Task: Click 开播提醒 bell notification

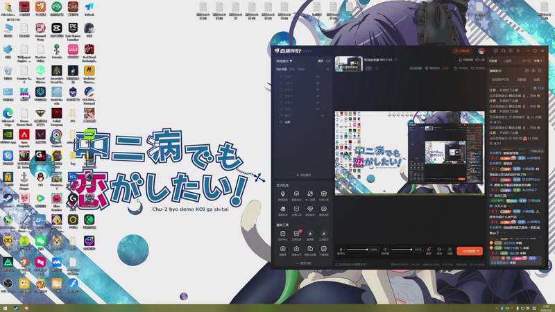Action: coord(466,60)
